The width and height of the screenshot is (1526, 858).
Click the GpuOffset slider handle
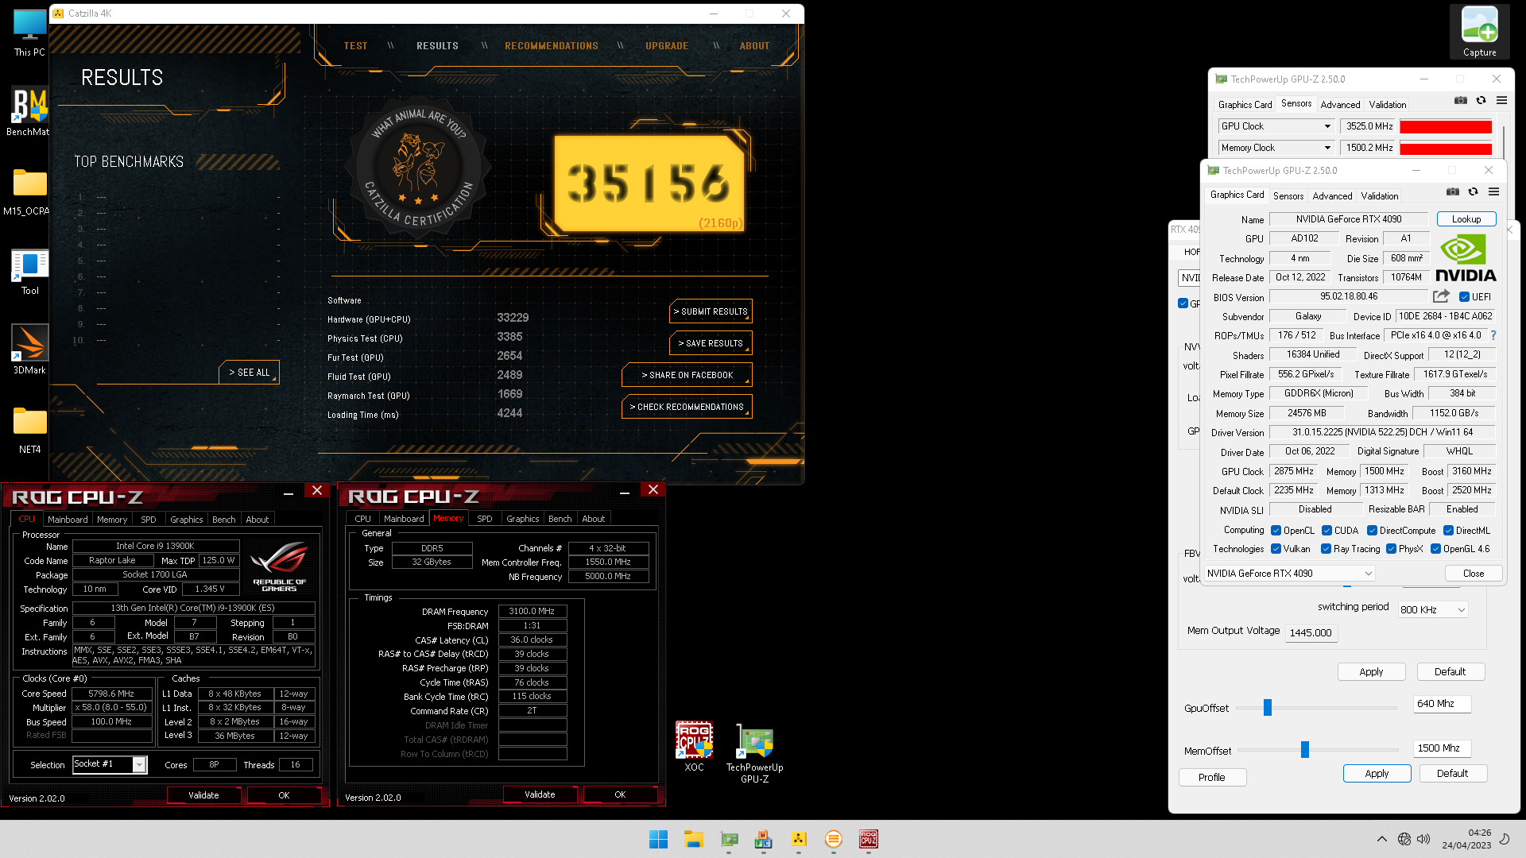[1268, 707]
